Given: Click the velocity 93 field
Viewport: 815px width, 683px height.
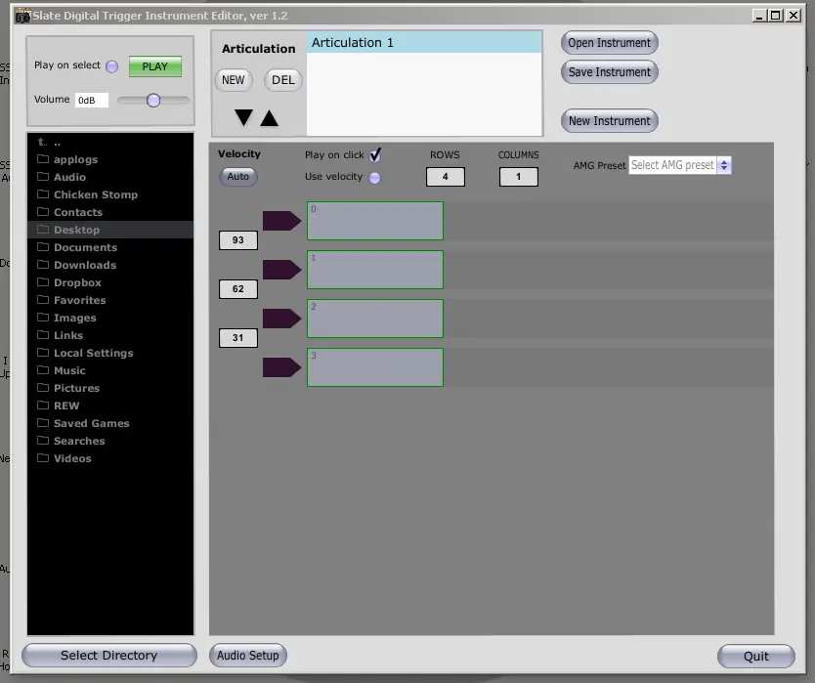Looking at the screenshot, I should click(238, 240).
